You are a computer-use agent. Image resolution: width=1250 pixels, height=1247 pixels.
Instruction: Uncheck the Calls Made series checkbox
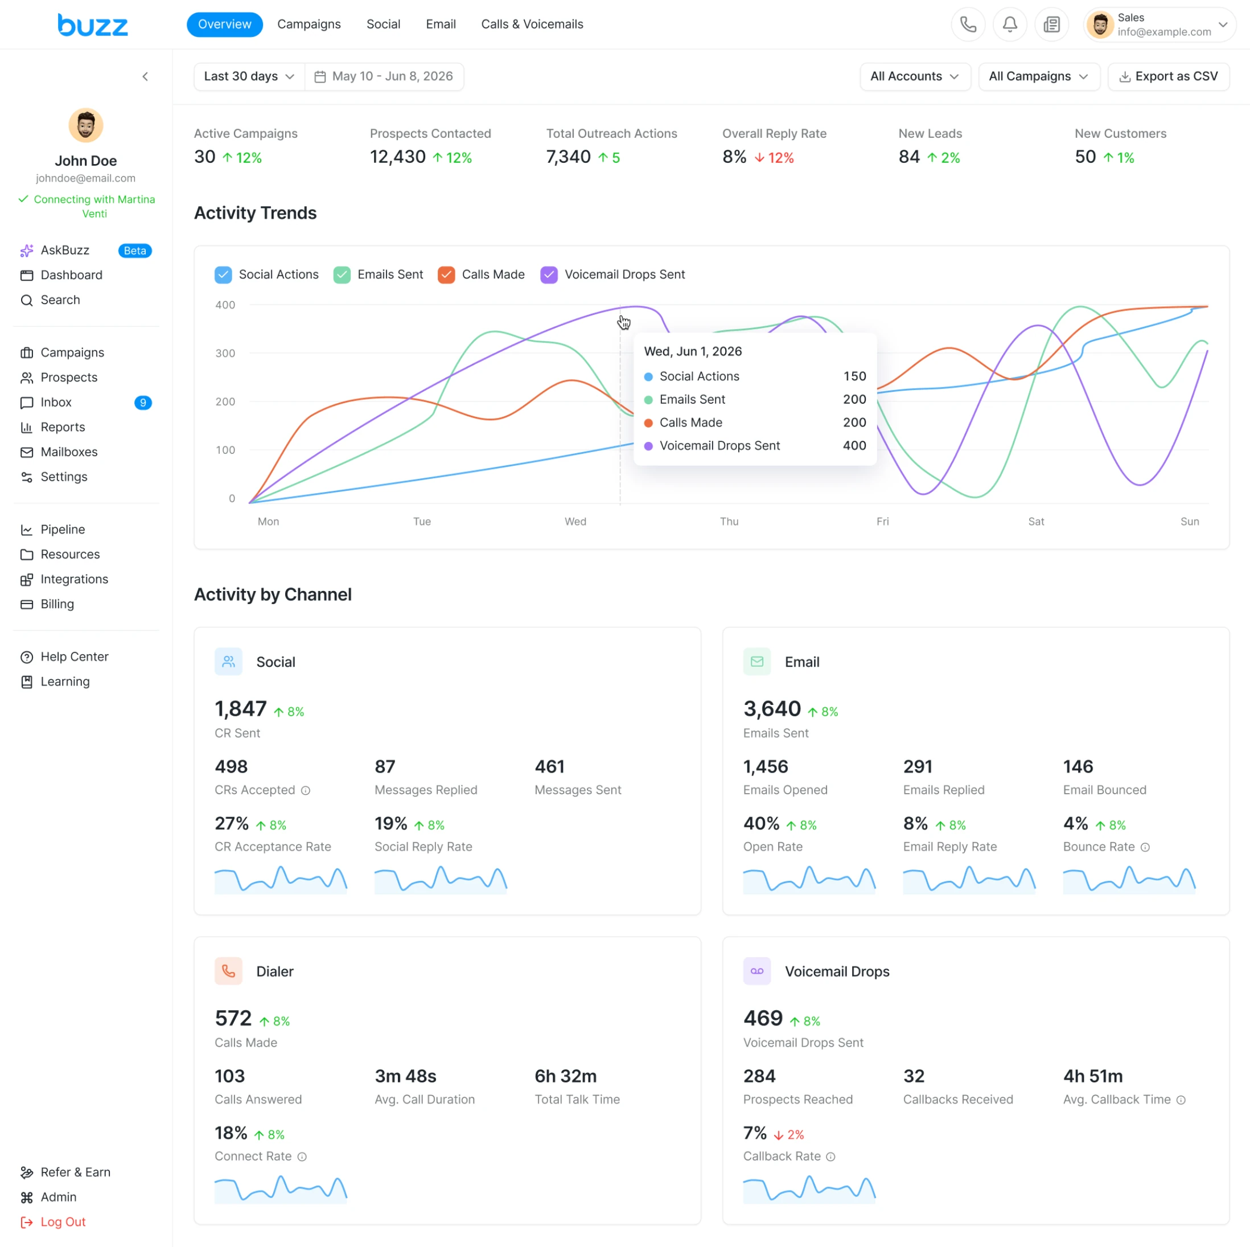446,274
